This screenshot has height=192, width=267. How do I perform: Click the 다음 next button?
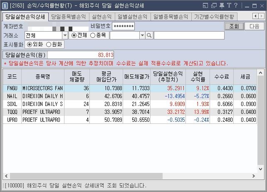tap(255, 26)
